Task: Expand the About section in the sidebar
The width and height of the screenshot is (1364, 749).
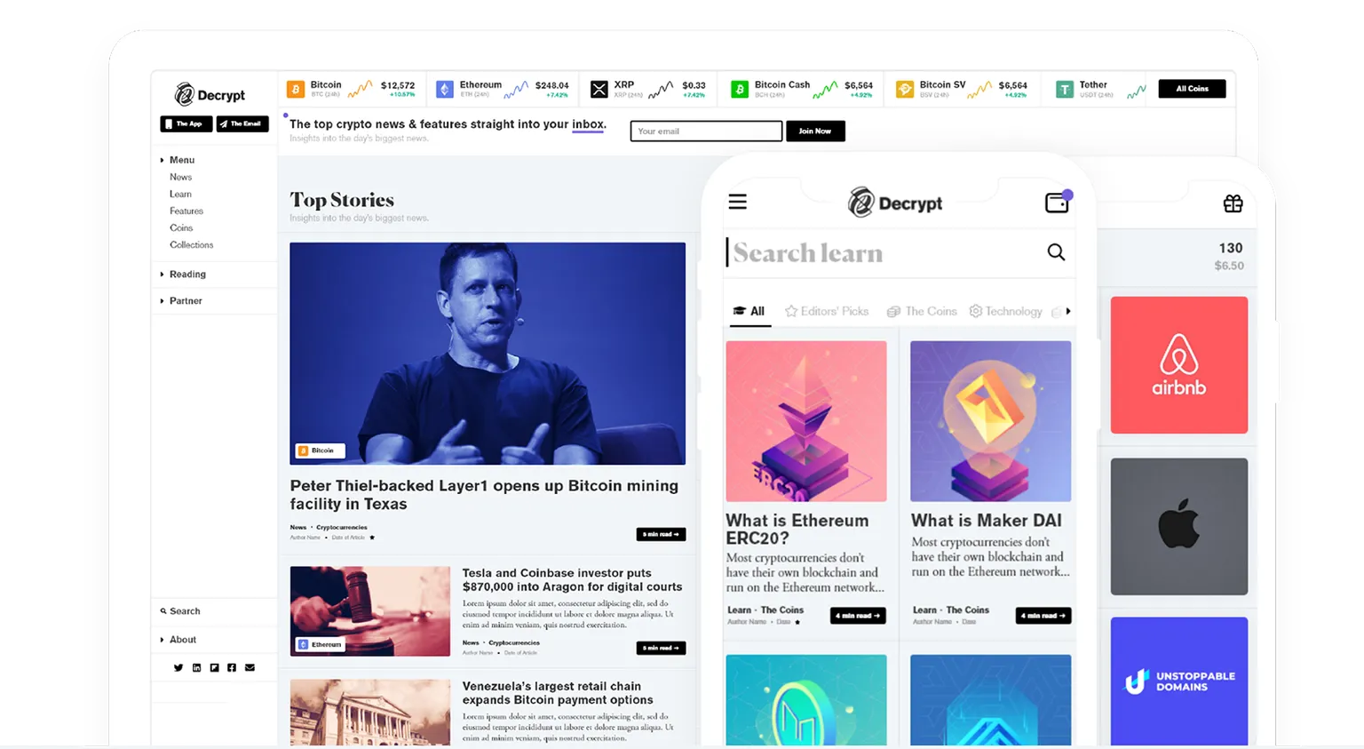Action: coord(178,640)
